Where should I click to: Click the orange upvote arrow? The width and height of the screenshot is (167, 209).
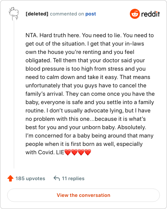tap(10, 178)
